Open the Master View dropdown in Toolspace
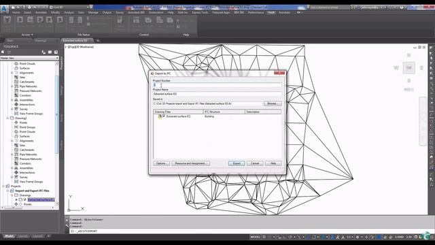 click(29, 58)
